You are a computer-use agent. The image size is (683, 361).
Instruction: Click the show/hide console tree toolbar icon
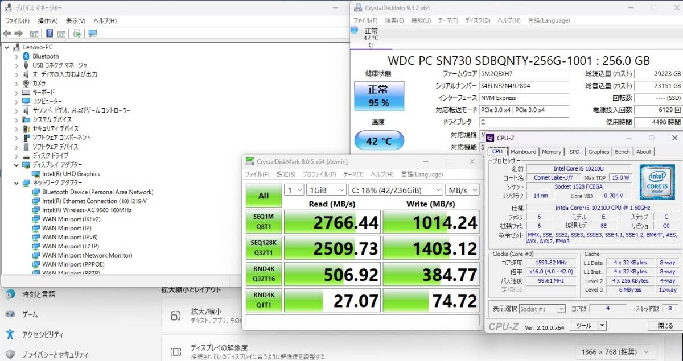pos(34,34)
